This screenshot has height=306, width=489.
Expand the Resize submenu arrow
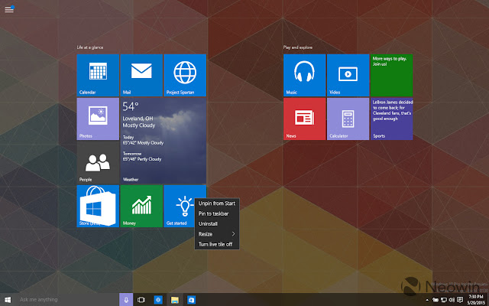tap(233, 234)
